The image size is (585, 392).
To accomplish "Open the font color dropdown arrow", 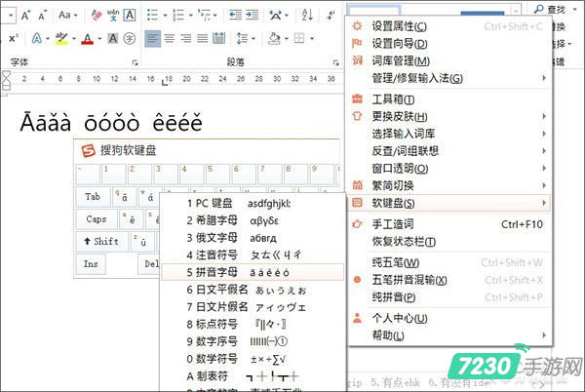I will [99, 38].
